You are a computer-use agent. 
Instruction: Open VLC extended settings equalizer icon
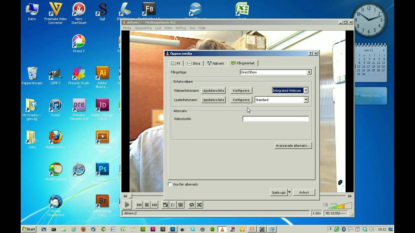point(181,205)
